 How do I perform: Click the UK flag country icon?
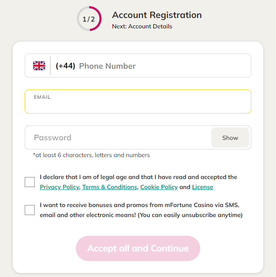(39, 66)
